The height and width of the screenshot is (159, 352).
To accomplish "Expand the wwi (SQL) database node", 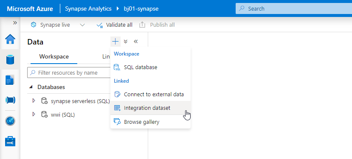I will click(34, 114).
